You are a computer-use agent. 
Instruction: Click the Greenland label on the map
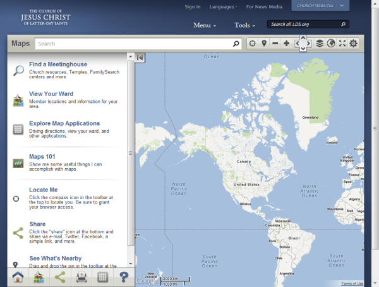(x=310, y=118)
